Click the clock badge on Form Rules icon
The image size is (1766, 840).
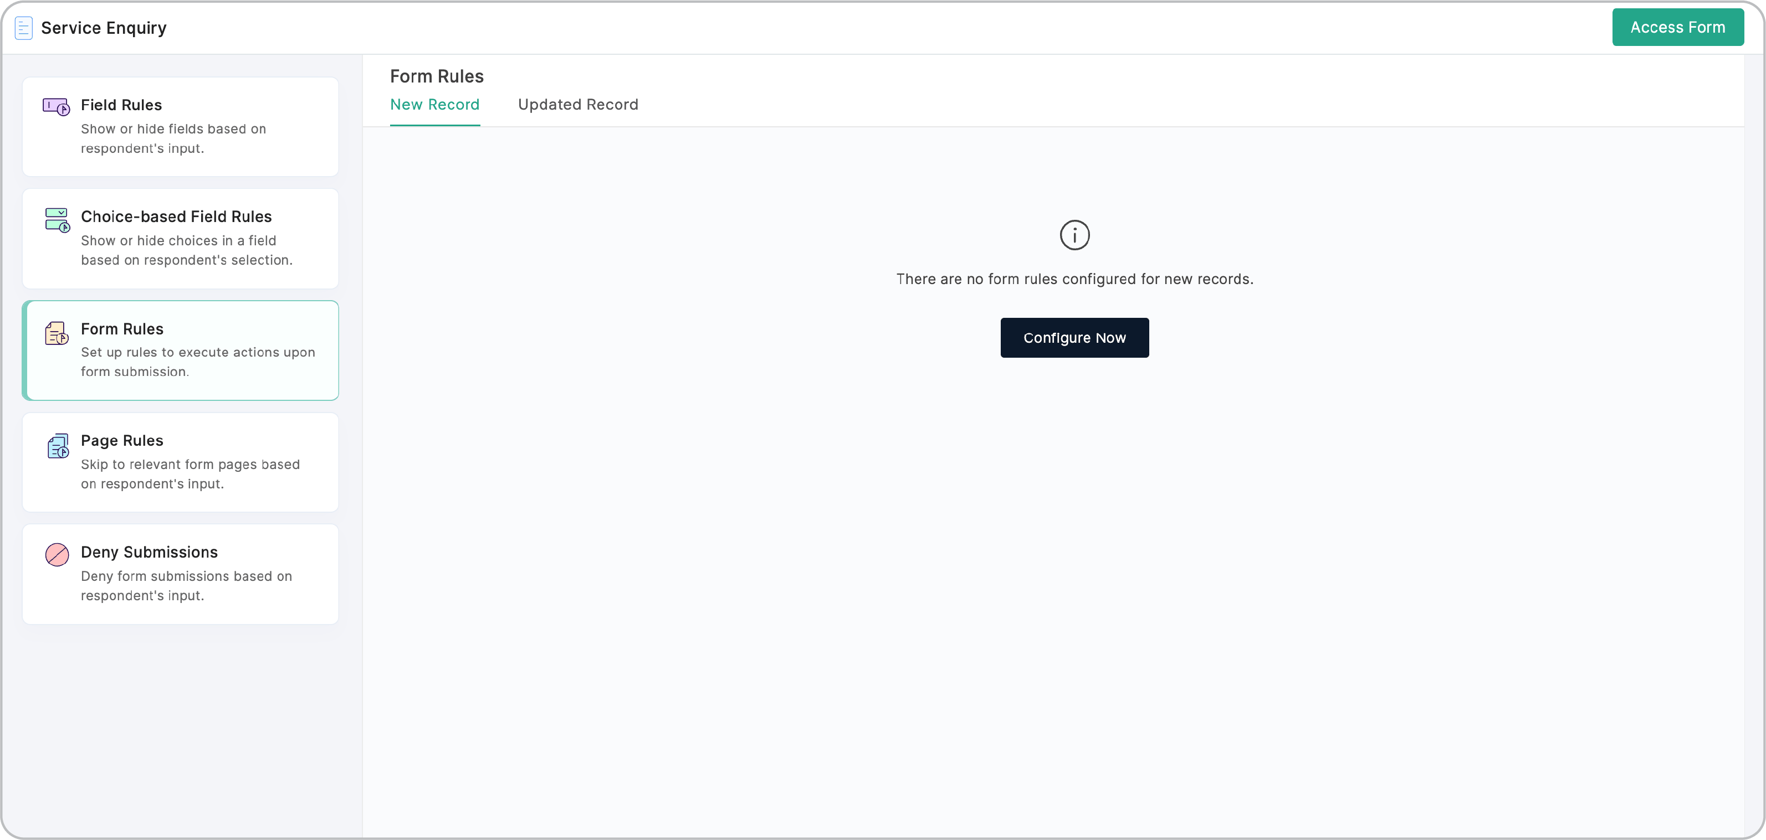[x=63, y=339]
